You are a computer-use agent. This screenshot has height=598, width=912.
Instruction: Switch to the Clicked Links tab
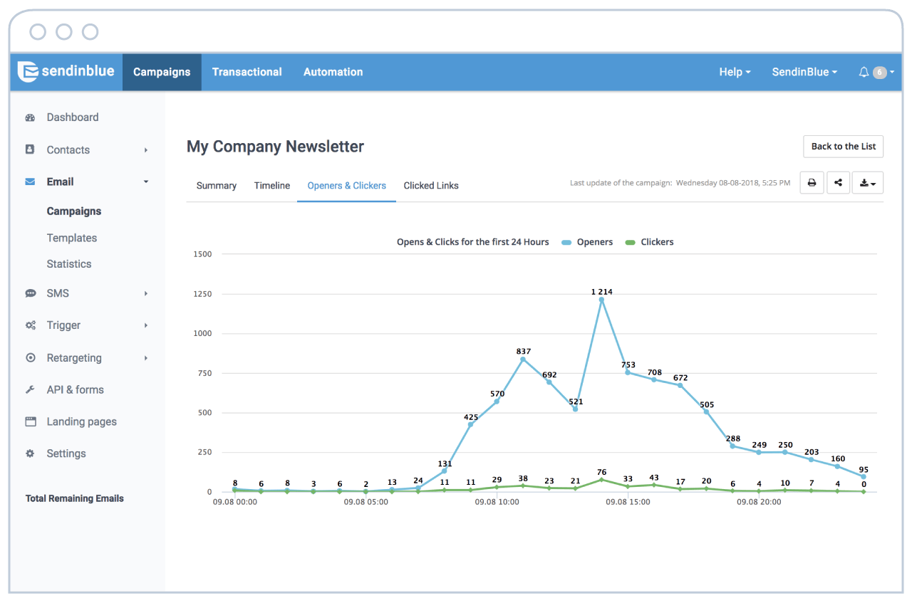431,186
